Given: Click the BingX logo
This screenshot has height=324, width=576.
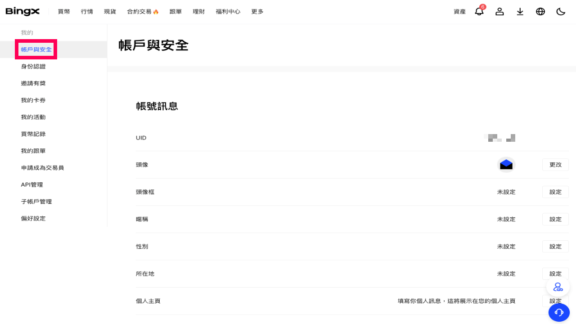Looking at the screenshot, I should tap(22, 11).
